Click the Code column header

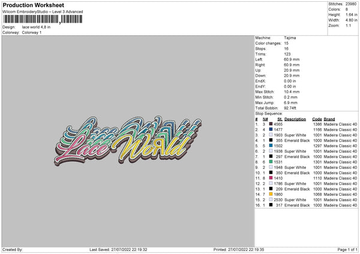tap(317, 119)
